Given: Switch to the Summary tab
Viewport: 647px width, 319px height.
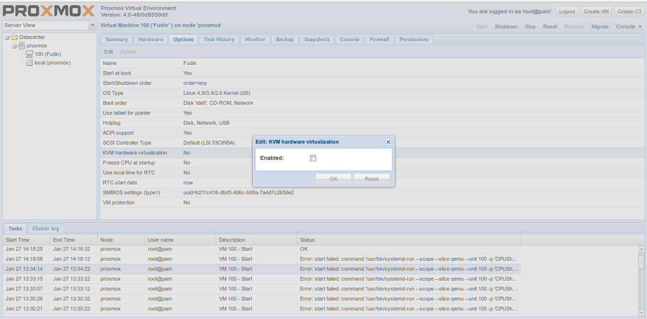Looking at the screenshot, I should point(117,39).
